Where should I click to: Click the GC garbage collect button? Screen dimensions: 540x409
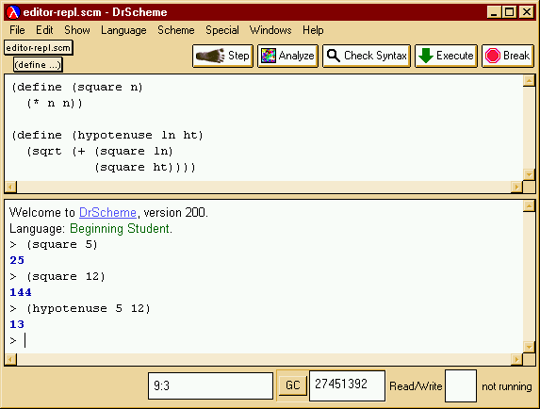[292, 384]
